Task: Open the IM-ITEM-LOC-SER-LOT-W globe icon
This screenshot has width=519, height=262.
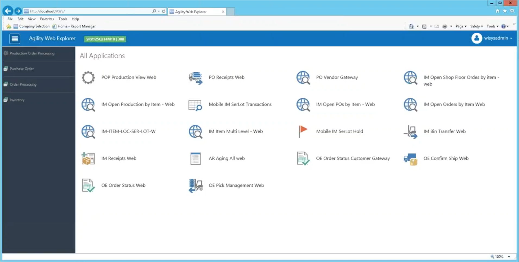Action: pyautogui.click(x=88, y=132)
